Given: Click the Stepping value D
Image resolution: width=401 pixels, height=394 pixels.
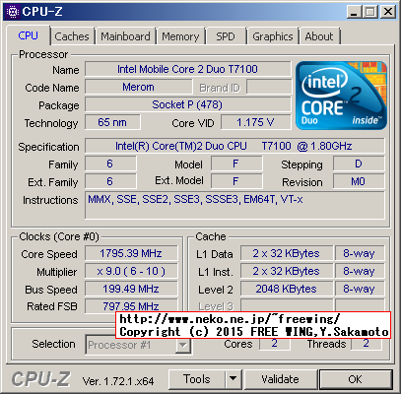Looking at the screenshot, I should (359, 164).
